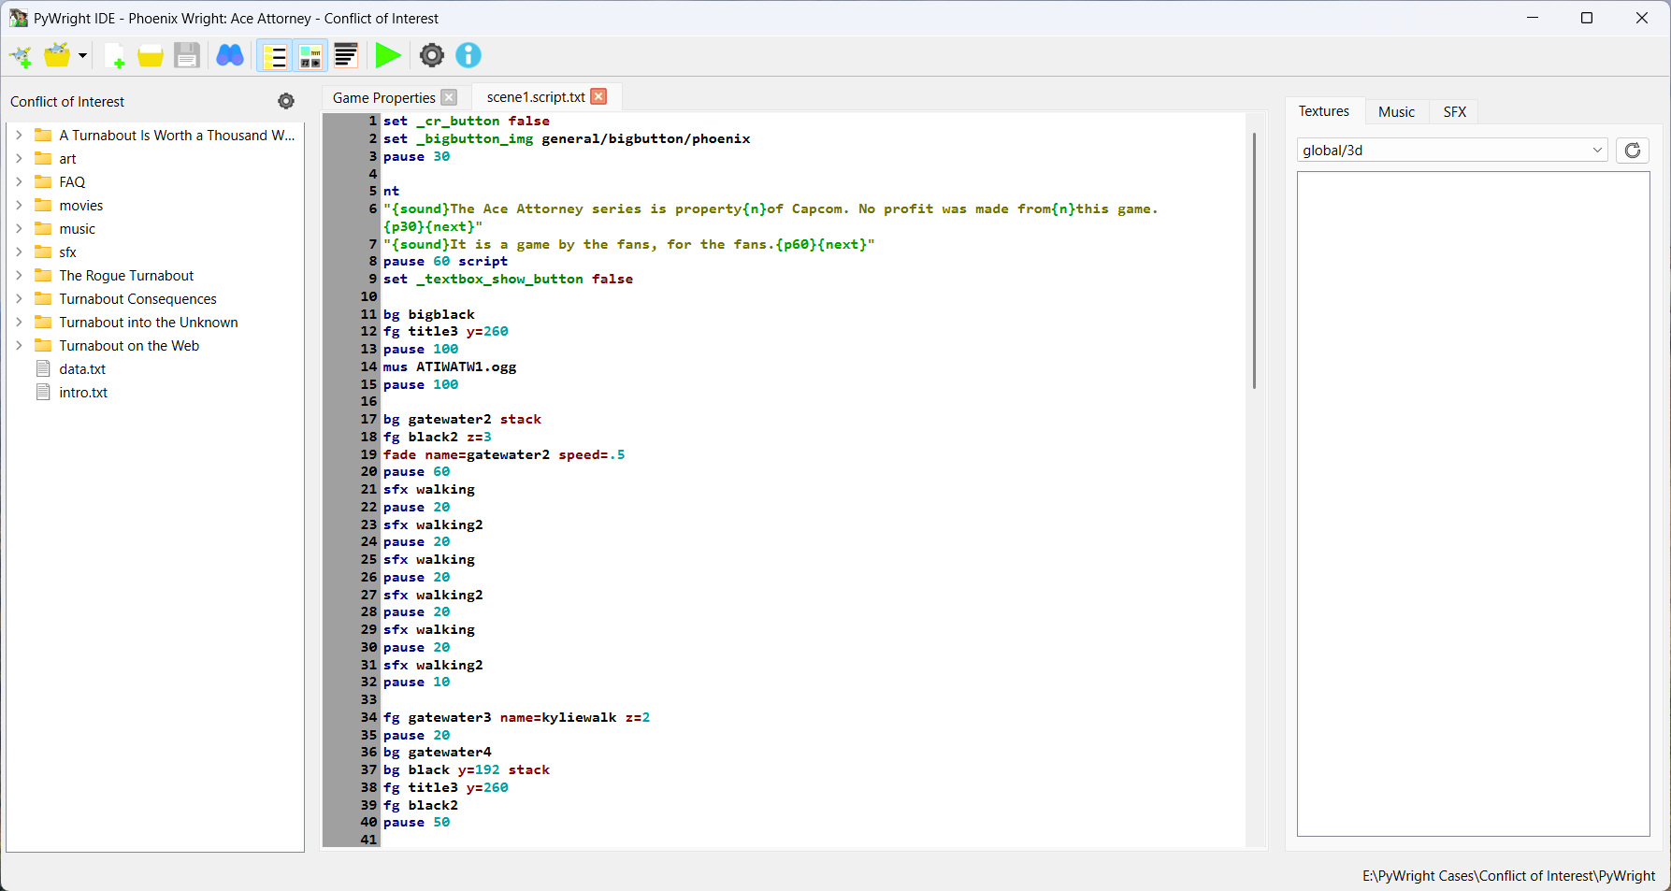Close the Game Properties tab
This screenshot has width=1671, height=891.
pyautogui.click(x=449, y=98)
